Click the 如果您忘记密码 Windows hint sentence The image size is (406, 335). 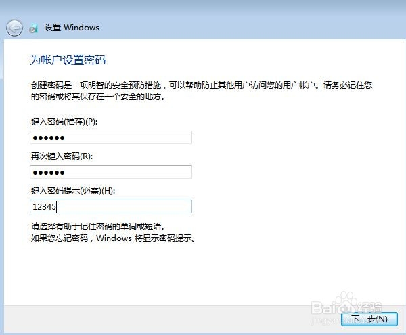(113, 238)
